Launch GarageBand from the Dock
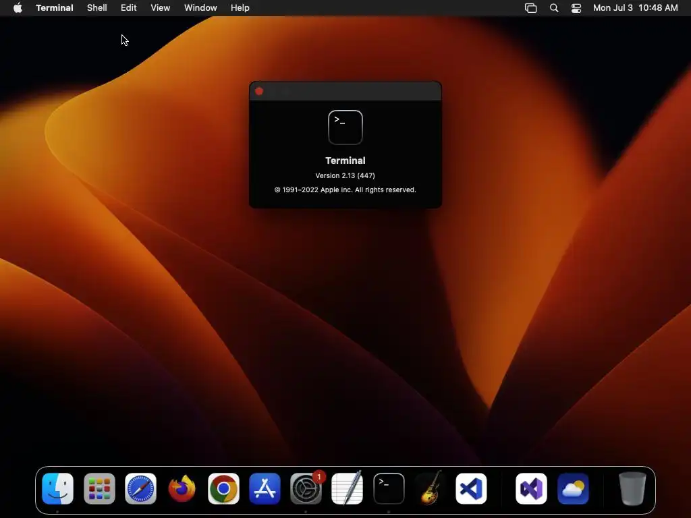This screenshot has width=691, height=518. (430, 488)
